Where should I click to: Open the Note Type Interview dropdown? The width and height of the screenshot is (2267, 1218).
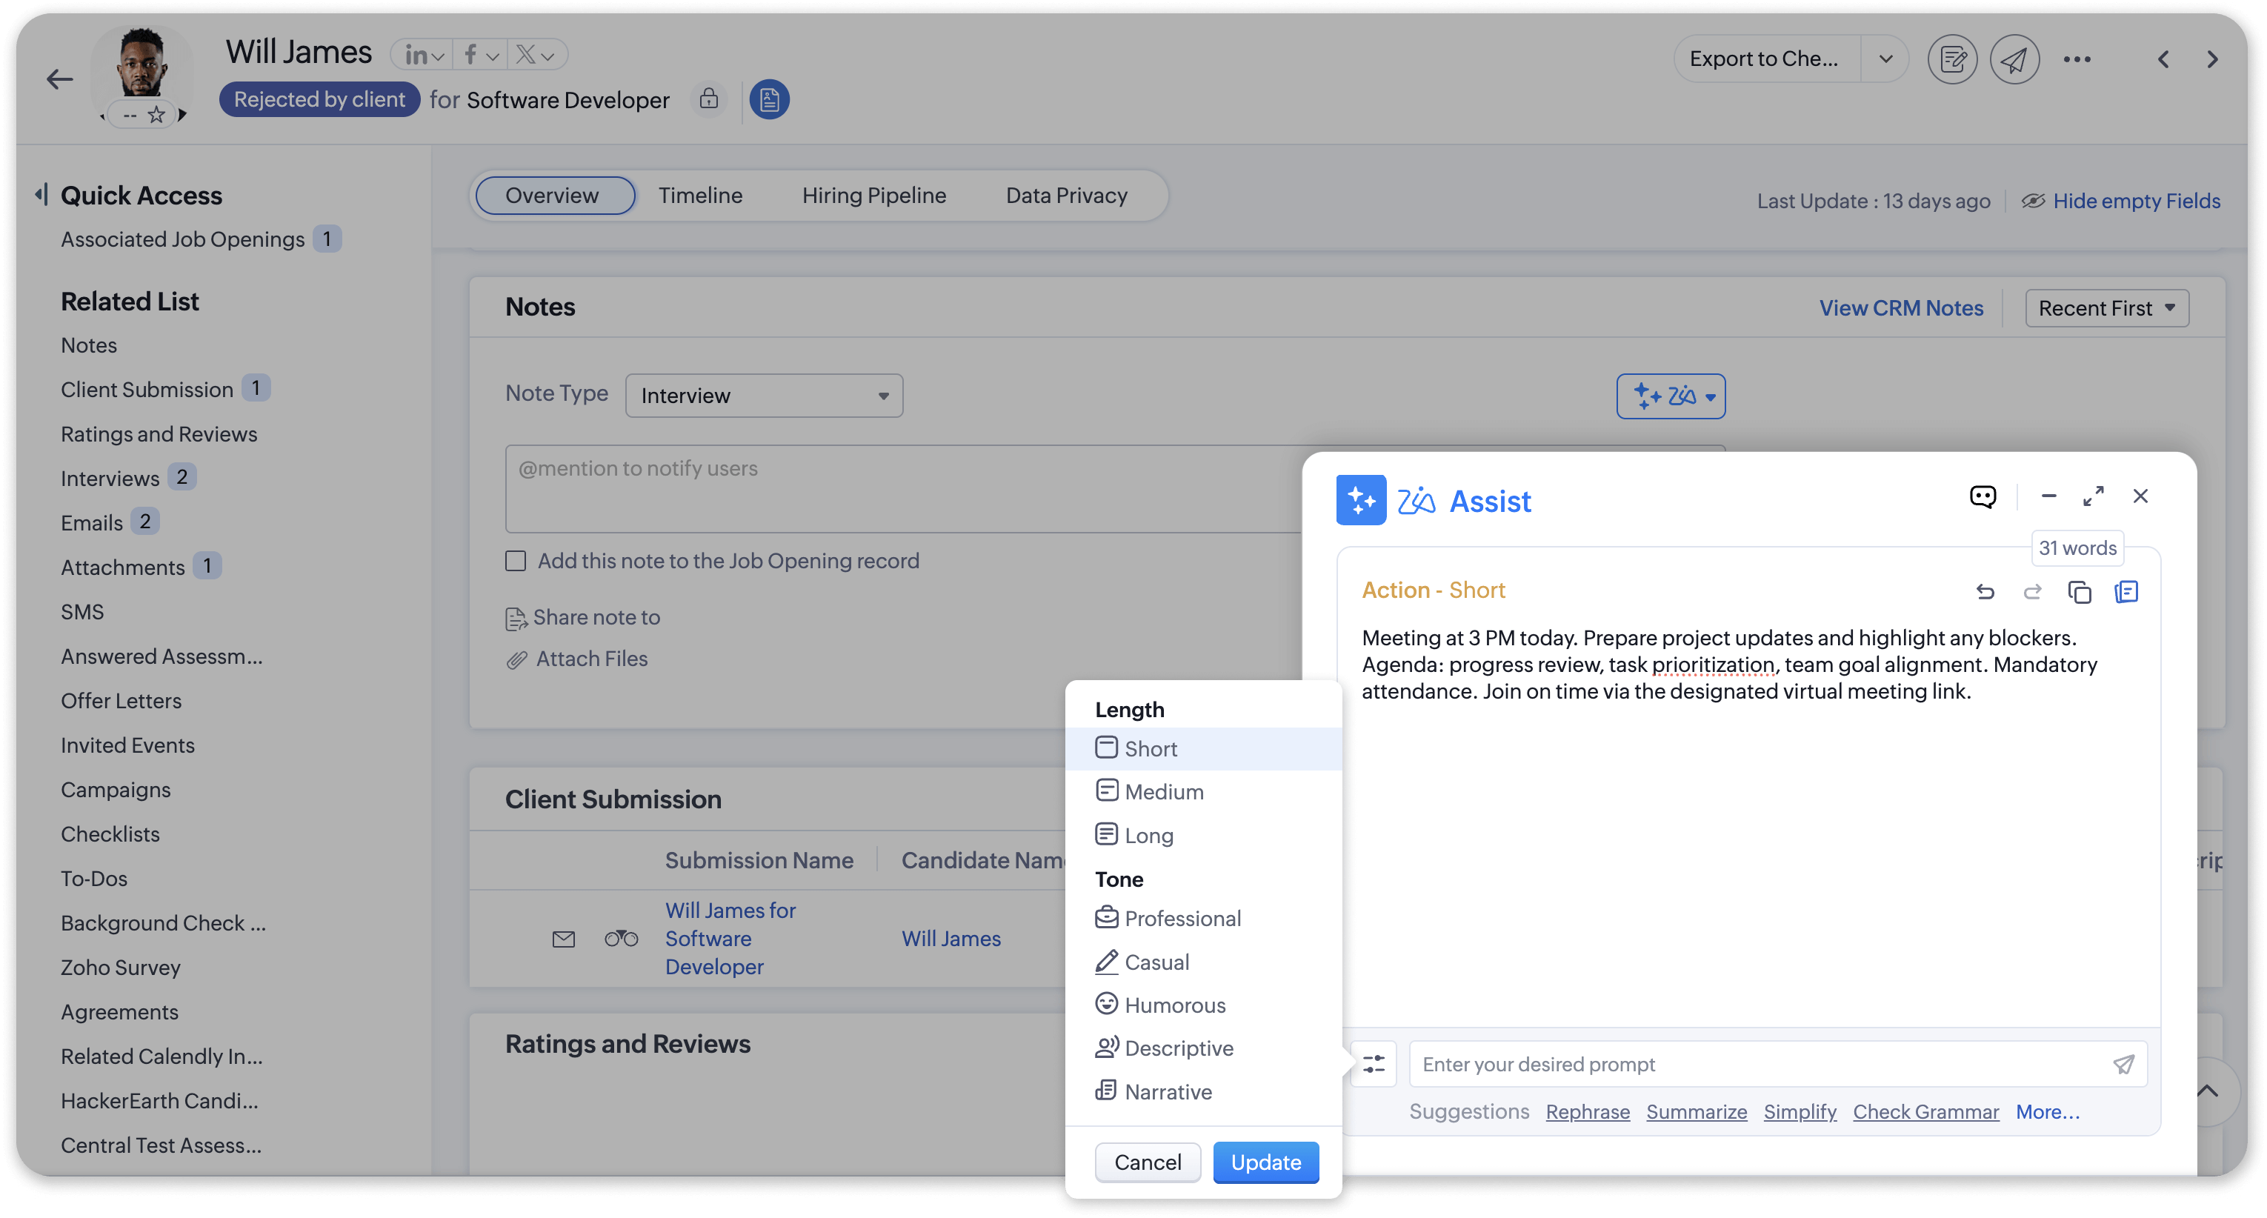point(764,396)
